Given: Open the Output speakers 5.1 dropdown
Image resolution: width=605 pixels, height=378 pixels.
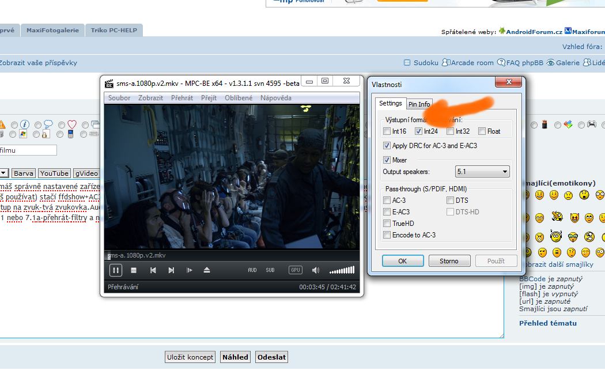Looking at the screenshot, I should pos(482,172).
